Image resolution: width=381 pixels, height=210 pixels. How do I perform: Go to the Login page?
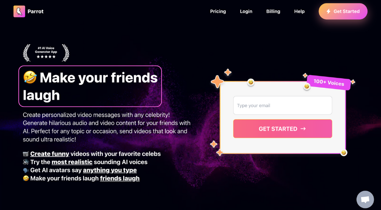(x=246, y=11)
